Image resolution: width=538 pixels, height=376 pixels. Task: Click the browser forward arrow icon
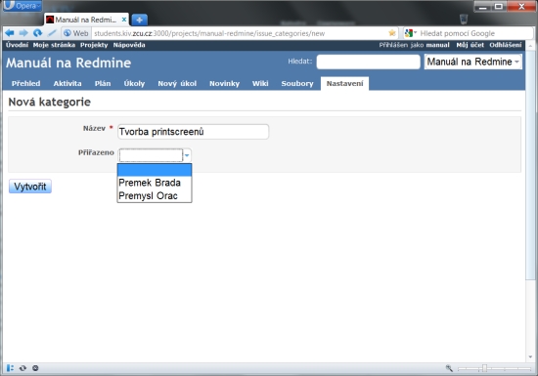[x=23, y=33]
